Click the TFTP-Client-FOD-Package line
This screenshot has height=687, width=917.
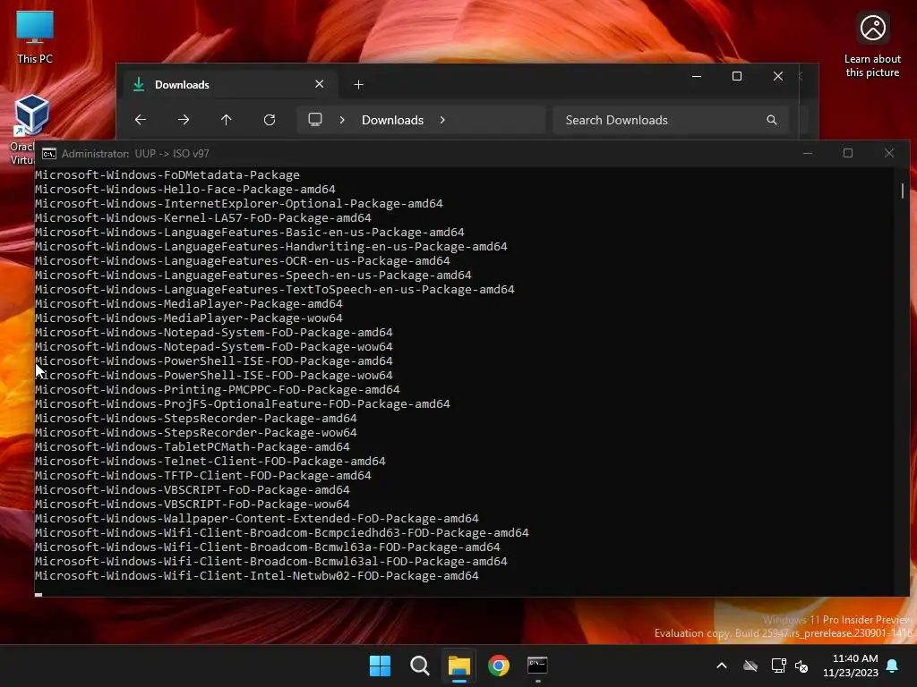[x=203, y=476]
